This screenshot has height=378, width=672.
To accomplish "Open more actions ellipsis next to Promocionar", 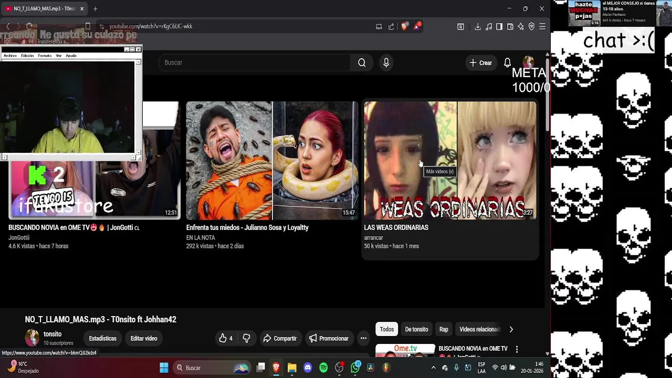I will tap(363, 339).
